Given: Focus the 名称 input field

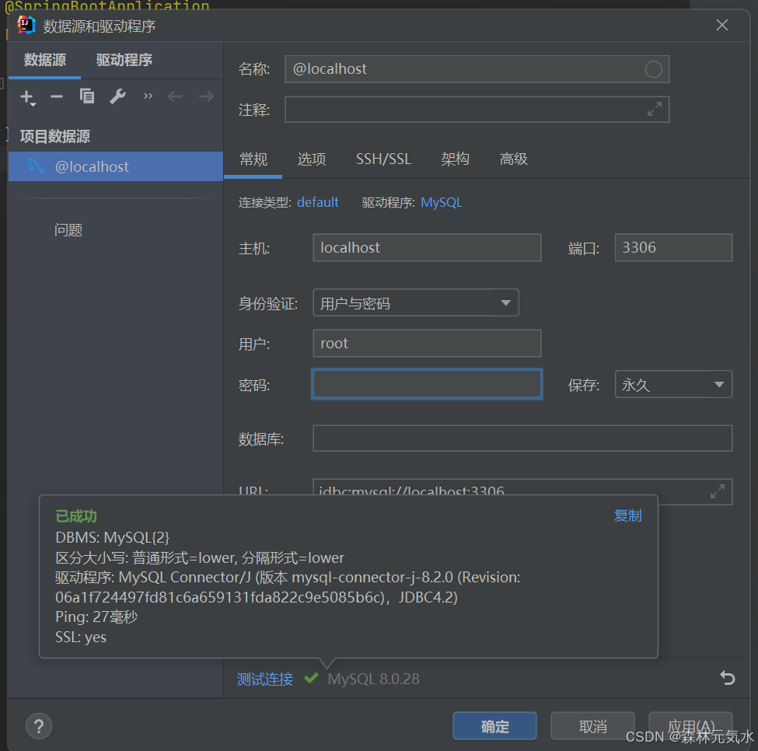Looking at the screenshot, I should (x=477, y=69).
